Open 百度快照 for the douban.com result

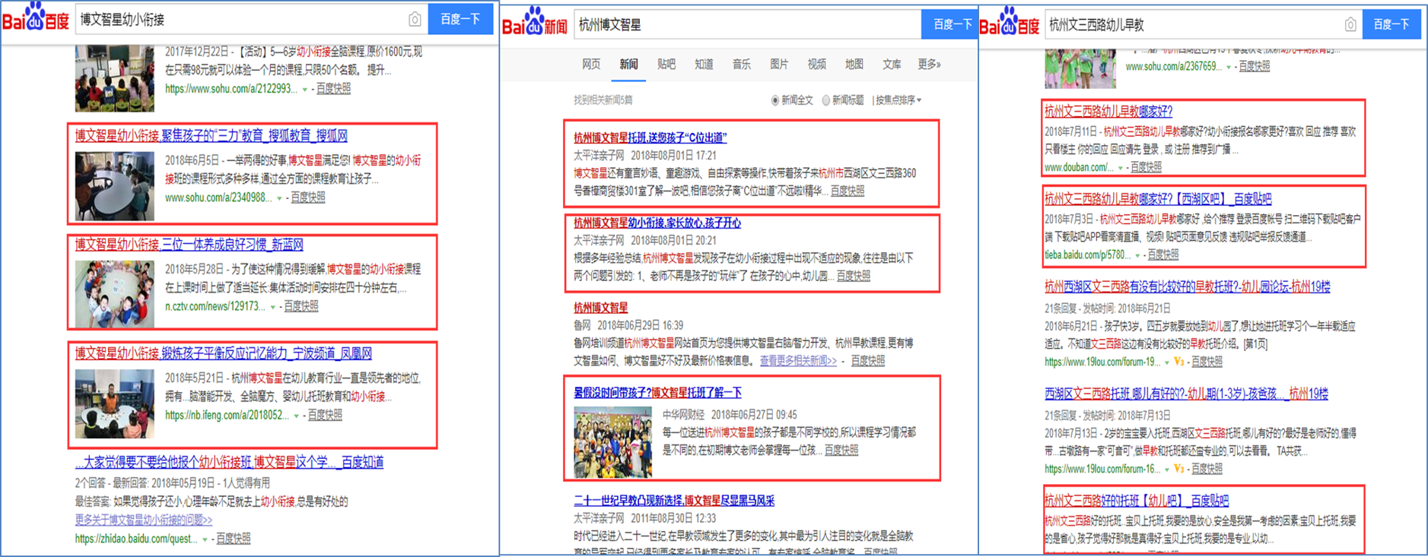[1146, 167]
